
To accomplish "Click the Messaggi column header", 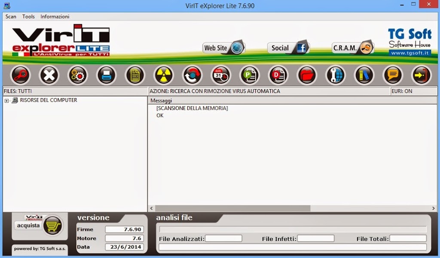I will coord(292,100).
